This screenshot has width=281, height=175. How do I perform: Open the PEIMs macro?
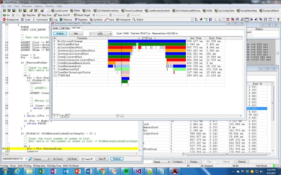[75, 10]
